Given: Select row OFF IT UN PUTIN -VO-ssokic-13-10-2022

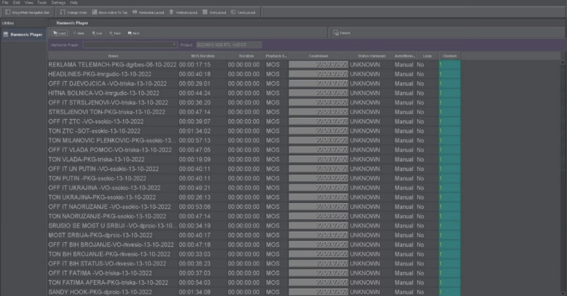Looking at the screenshot, I should 254,169.
